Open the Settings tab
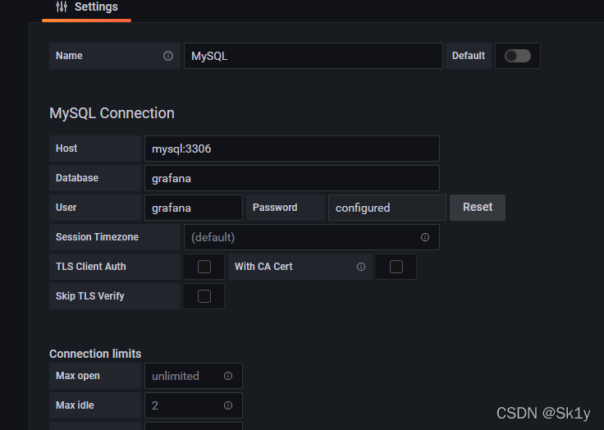This screenshot has height=430, width=604. coord(87,7)
